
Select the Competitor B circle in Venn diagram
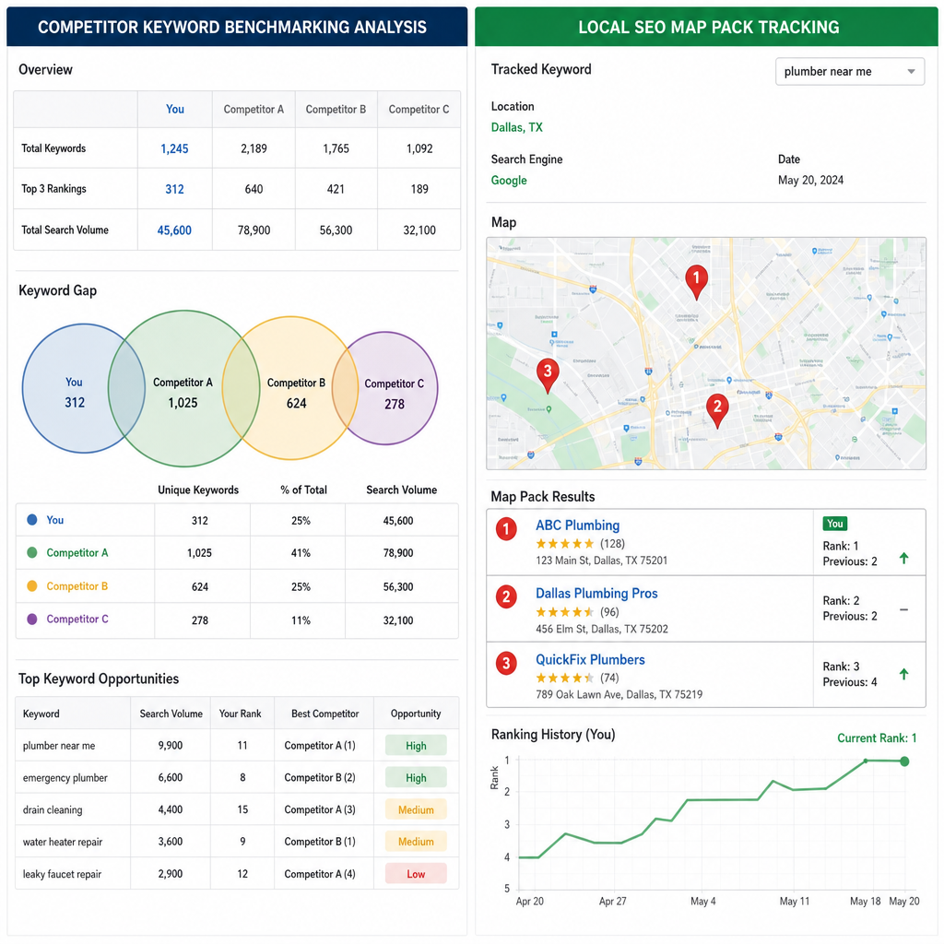click(290, 388)
